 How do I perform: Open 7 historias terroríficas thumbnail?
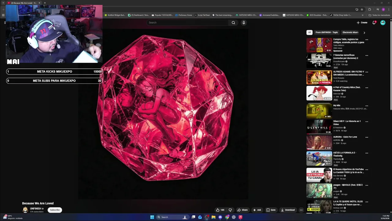pyautogui.click(x=319, y=61)
